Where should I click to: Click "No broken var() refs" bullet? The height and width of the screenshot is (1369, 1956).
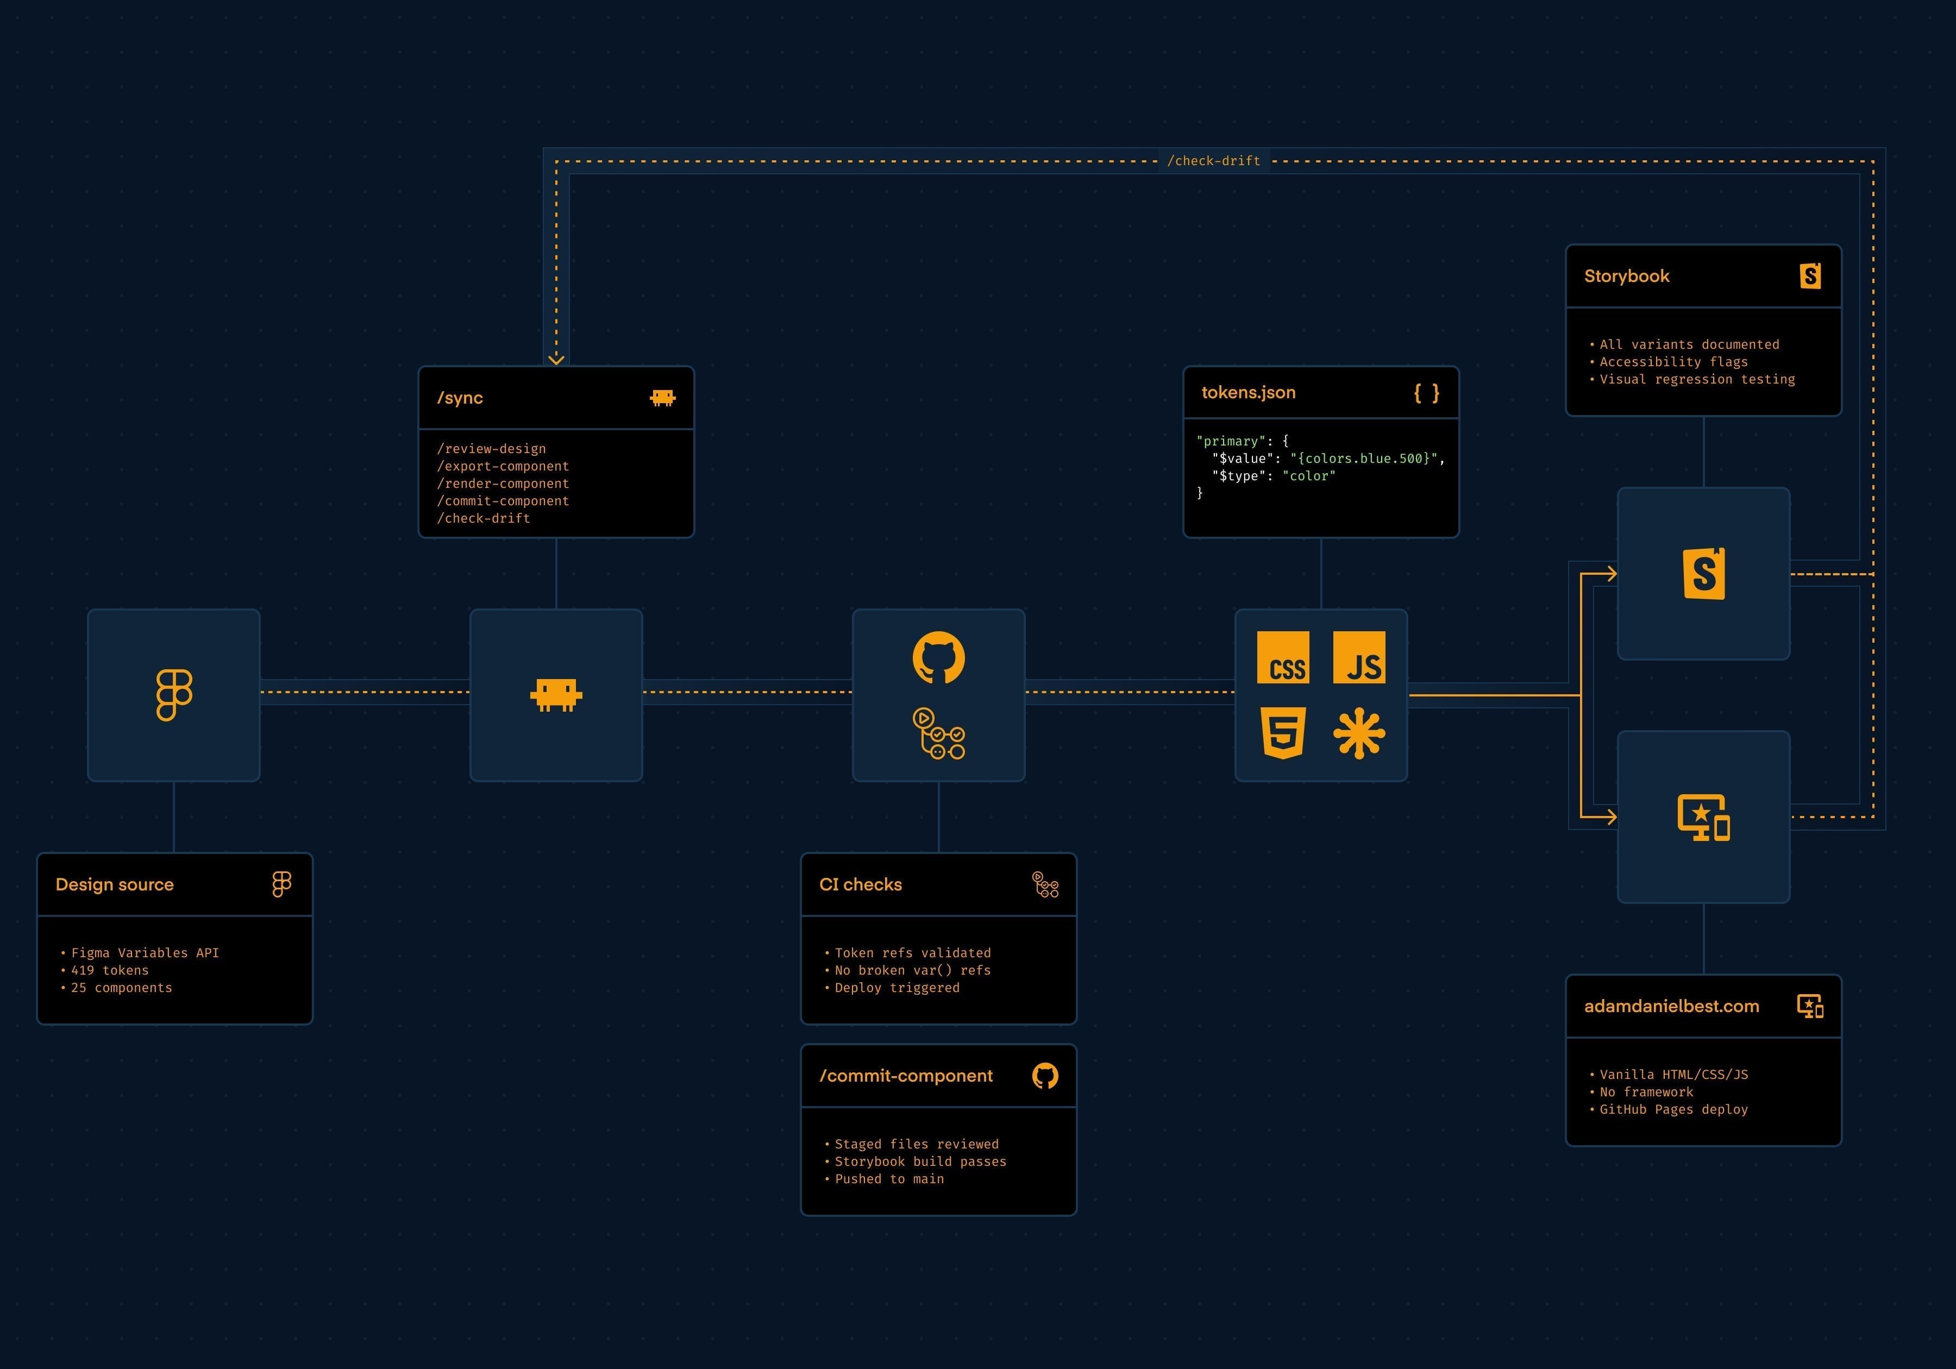[907, 970]
